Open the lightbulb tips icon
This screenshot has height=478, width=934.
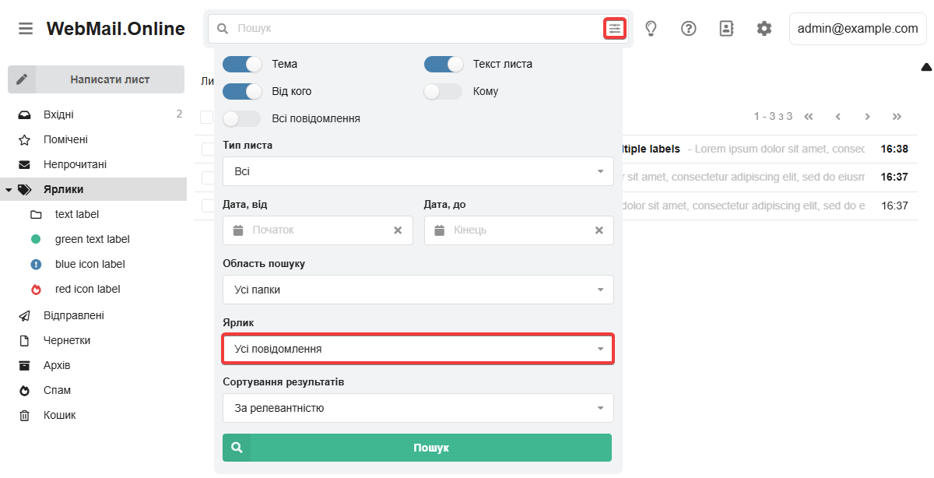651,29
